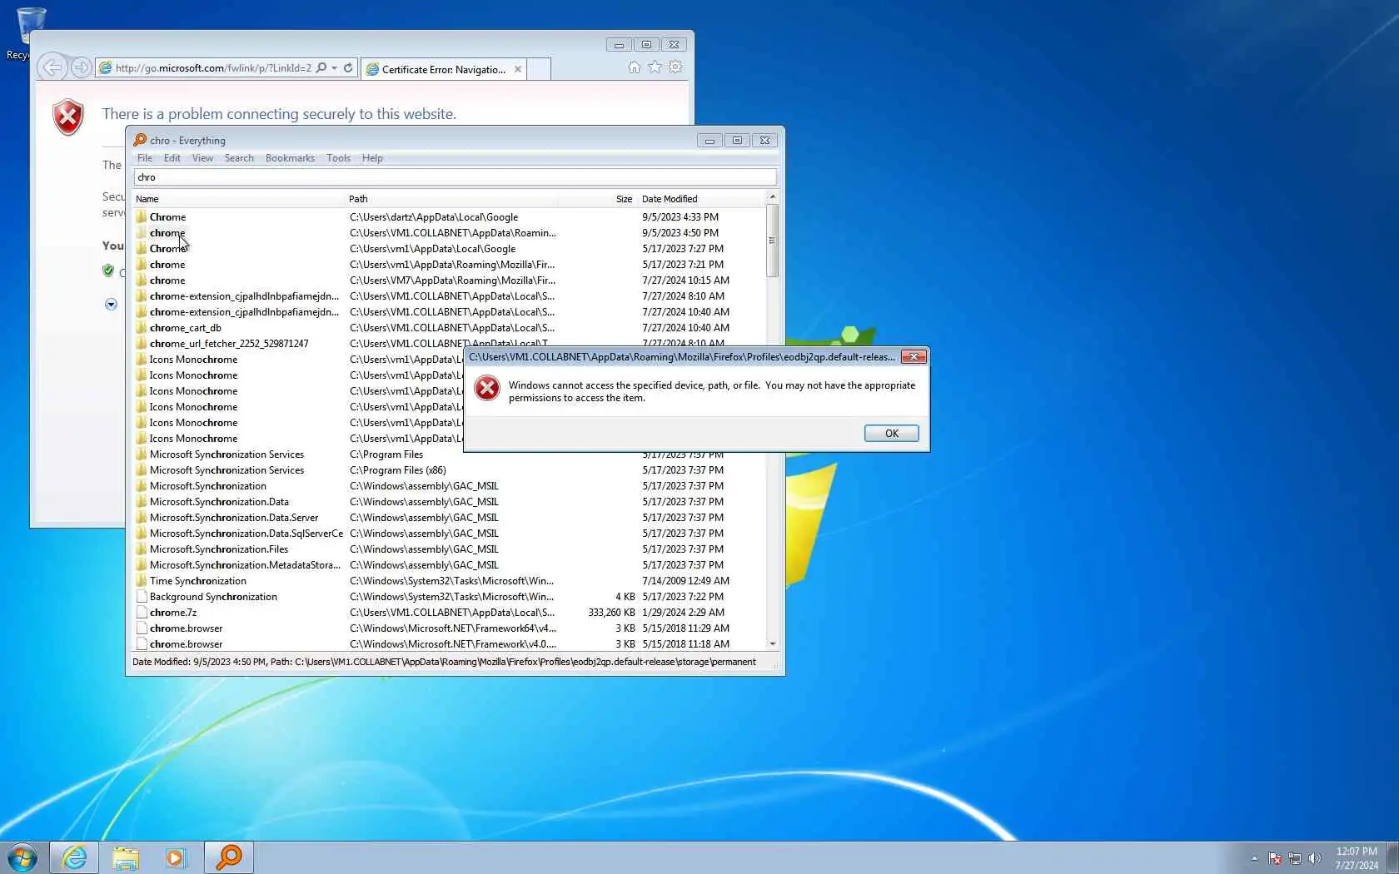Image resolution: width=1399 pixels, height=874 pixels.
Task: Click the green shield icon on IE page
Action: pos(108,271)
